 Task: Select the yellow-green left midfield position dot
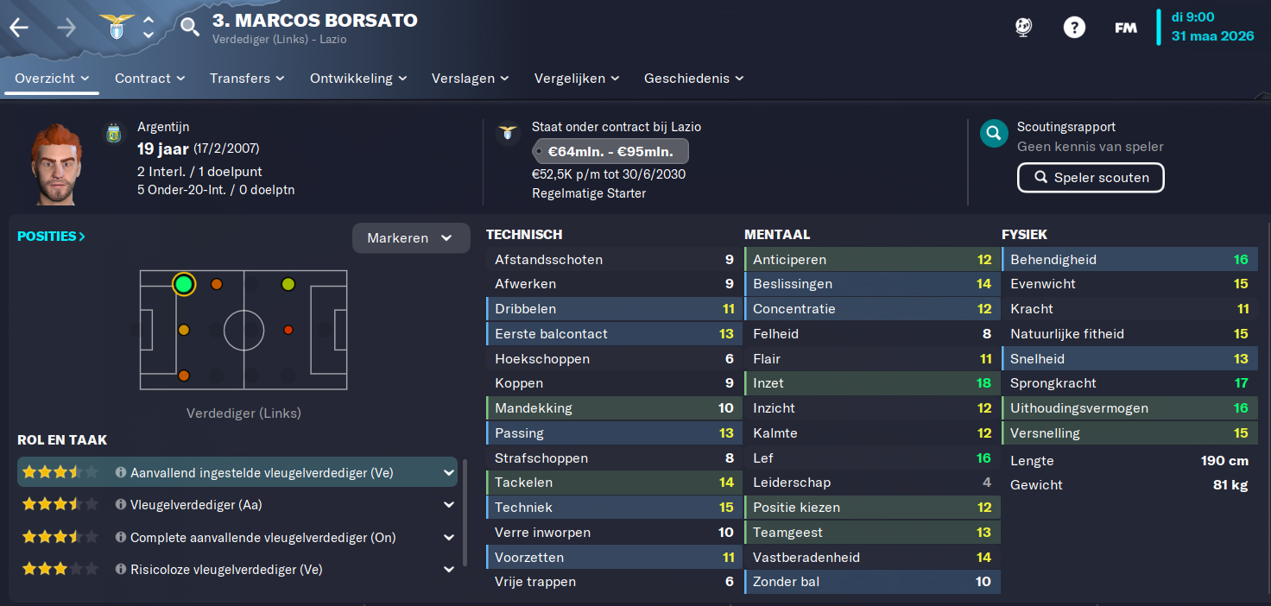[x=288, y=284]
